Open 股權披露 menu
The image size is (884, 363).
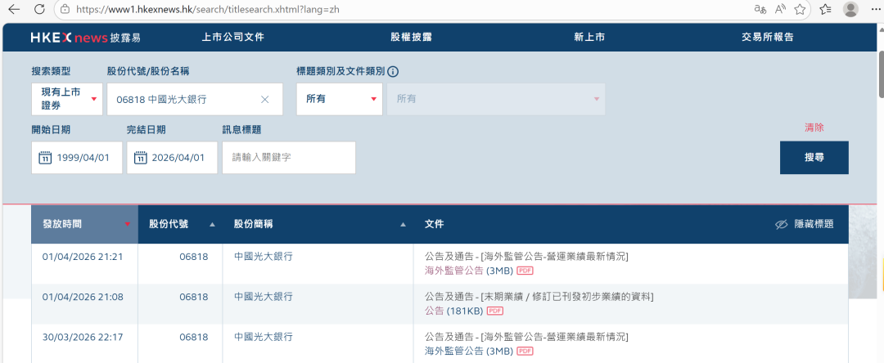coord(412,37)
